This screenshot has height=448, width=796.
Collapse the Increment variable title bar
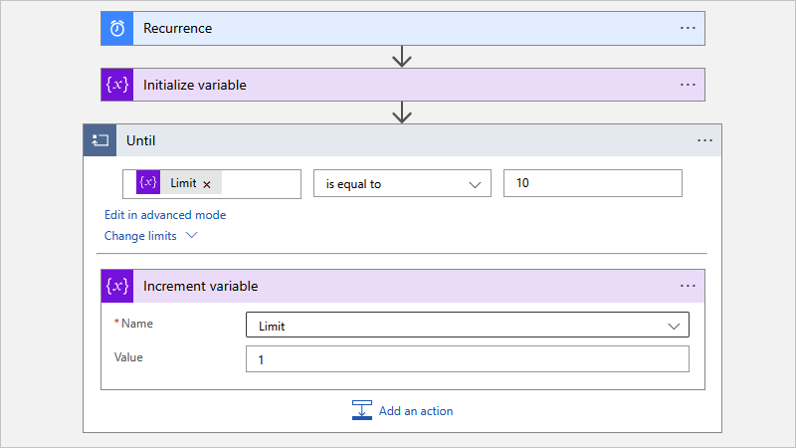398,286
